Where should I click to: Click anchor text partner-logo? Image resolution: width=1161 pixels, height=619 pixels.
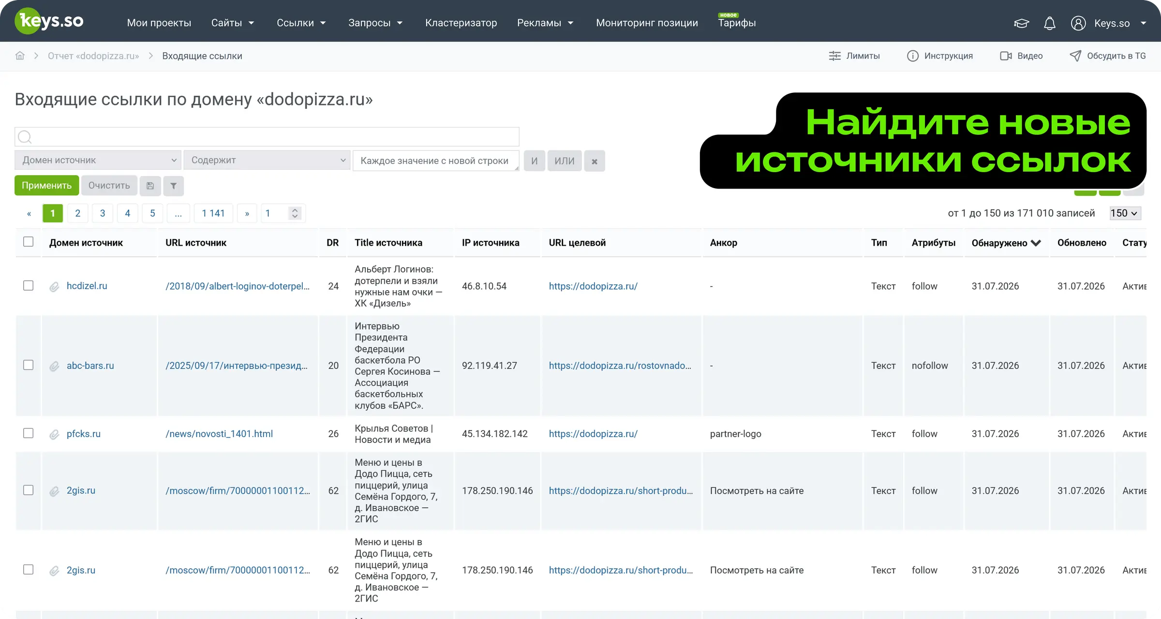(x=735, y=434)
